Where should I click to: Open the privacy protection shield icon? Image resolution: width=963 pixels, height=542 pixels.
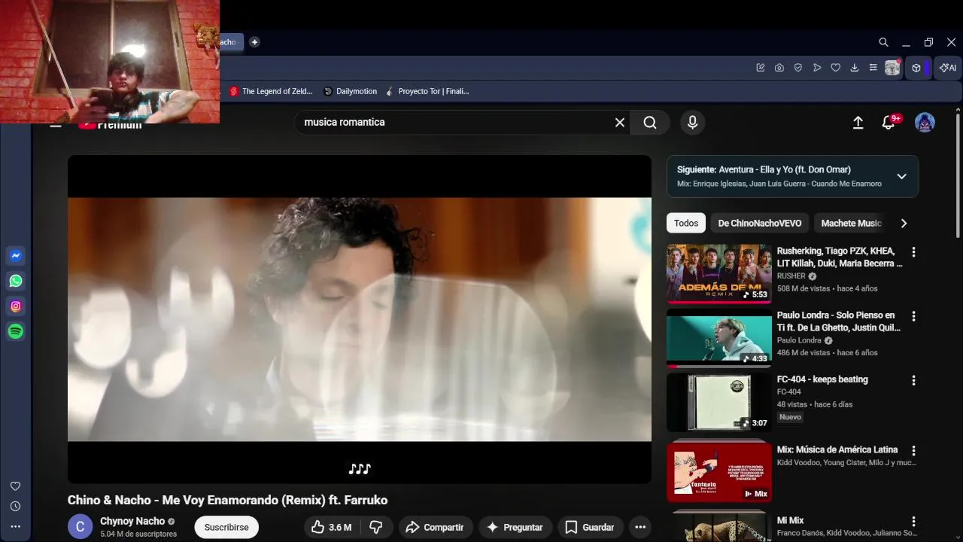click(x=798, y=68)
